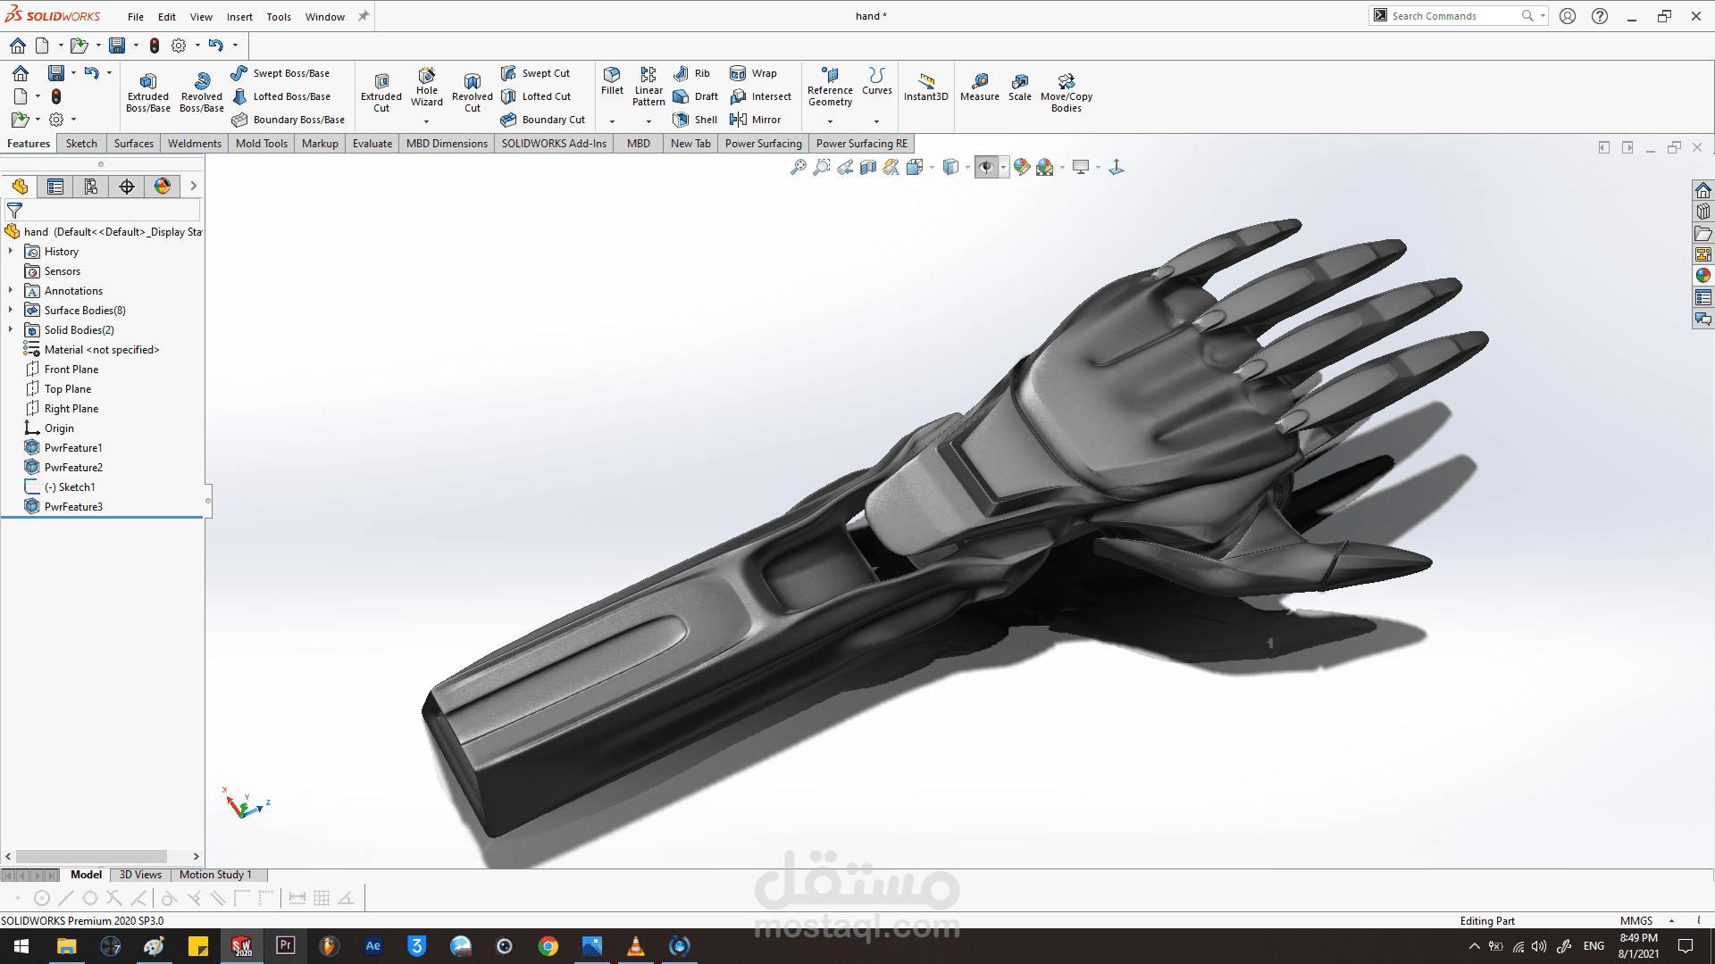Apply the Fillet feature tool
Image resolution: width=1715 pixels, height=964 pixels.
[x=612, y=79]
